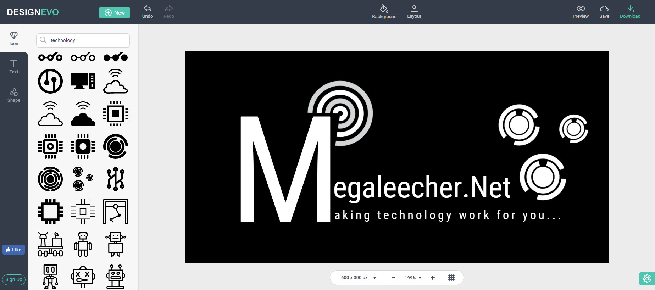
Task: Click the search magnifier icon
Action: (x=43, y=40)
